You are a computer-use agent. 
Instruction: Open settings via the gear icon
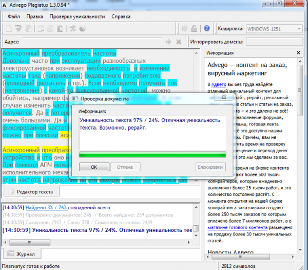click(x=184, y=28)
